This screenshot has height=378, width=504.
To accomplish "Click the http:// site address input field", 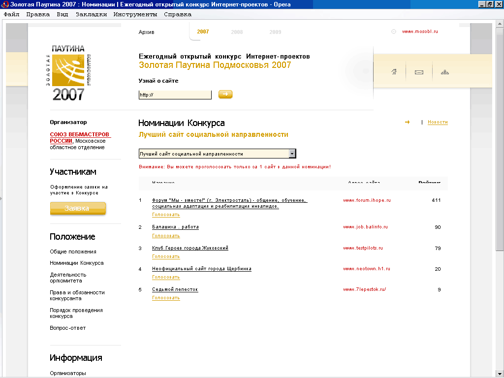I will [175, 94].
